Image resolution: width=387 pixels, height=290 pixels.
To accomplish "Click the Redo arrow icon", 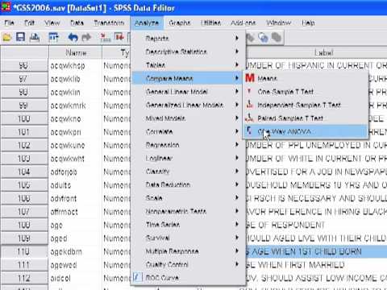I will pyautogui.click(x=86, y=37).
